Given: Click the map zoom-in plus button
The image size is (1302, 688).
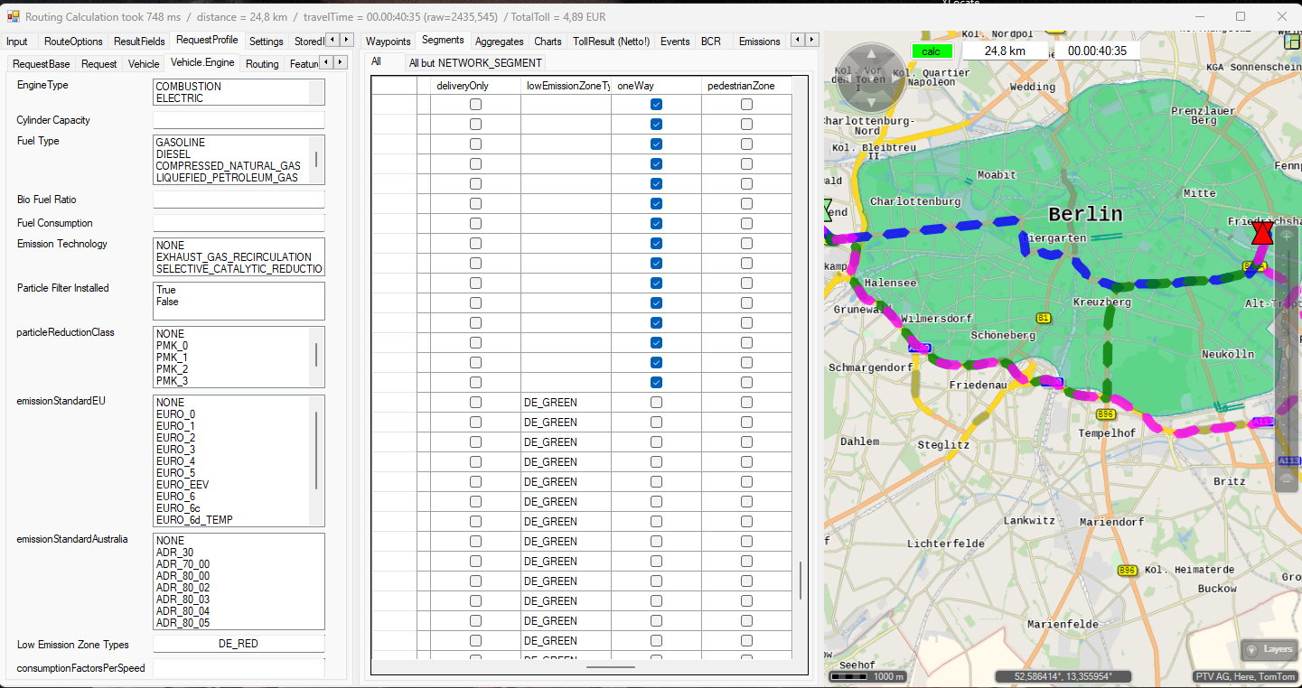Looking at the screenshot, I should click(1288, 237).
